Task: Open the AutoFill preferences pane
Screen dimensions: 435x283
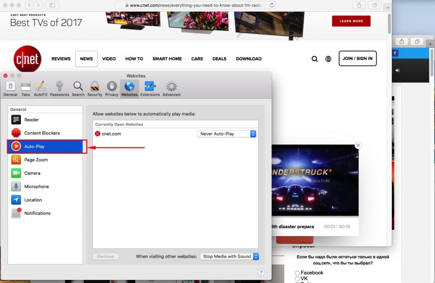Action: [40, 89]
